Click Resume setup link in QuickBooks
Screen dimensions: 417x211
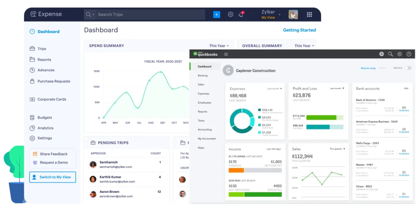click(368, 68)
